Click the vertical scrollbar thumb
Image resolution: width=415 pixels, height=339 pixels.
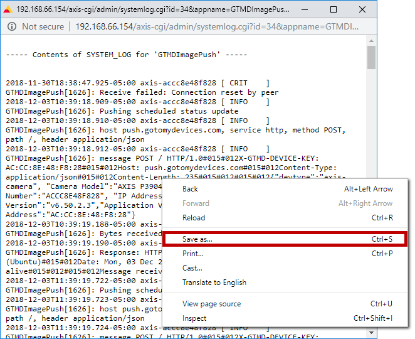pos(371,58)
